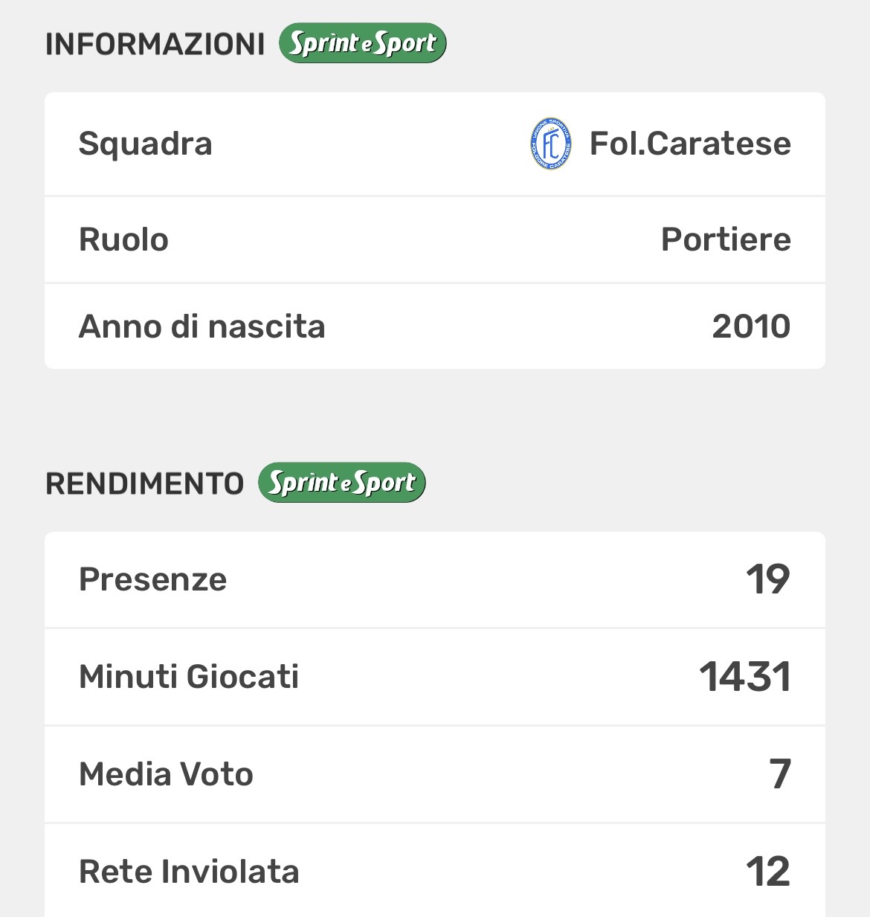Click the Sprint e Sport badge beside Informazioni
The height and width of the screenshot is (917, 870).
pos(362,43)
